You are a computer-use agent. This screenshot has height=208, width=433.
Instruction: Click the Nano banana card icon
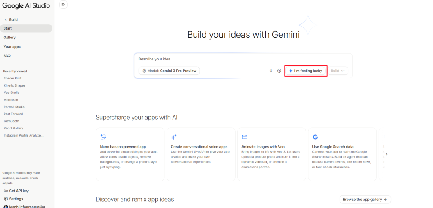[x=103, y=137]
